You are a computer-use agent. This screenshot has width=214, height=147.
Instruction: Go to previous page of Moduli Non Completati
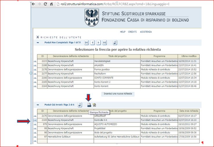pyautogui.click(x=93, y=42)
